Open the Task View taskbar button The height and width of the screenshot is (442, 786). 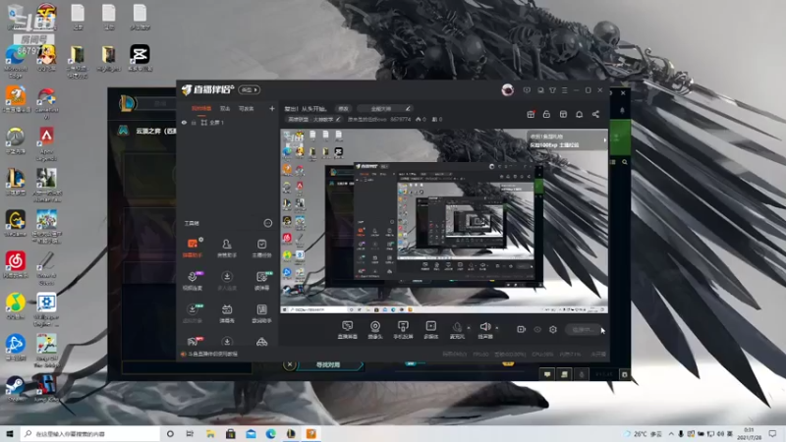(x=190, y=433)
